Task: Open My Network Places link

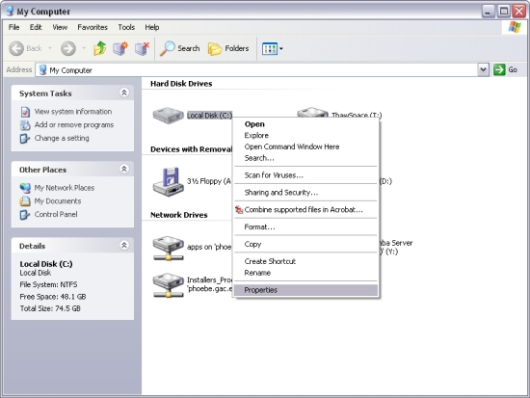Action: tap(65, 188)
